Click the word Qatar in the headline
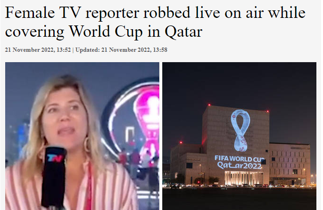This screenshot has width=323, height=210. click(183, 32)
